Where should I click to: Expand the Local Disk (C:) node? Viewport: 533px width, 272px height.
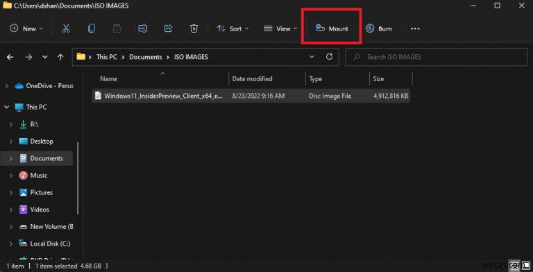(x=11, y=244)
